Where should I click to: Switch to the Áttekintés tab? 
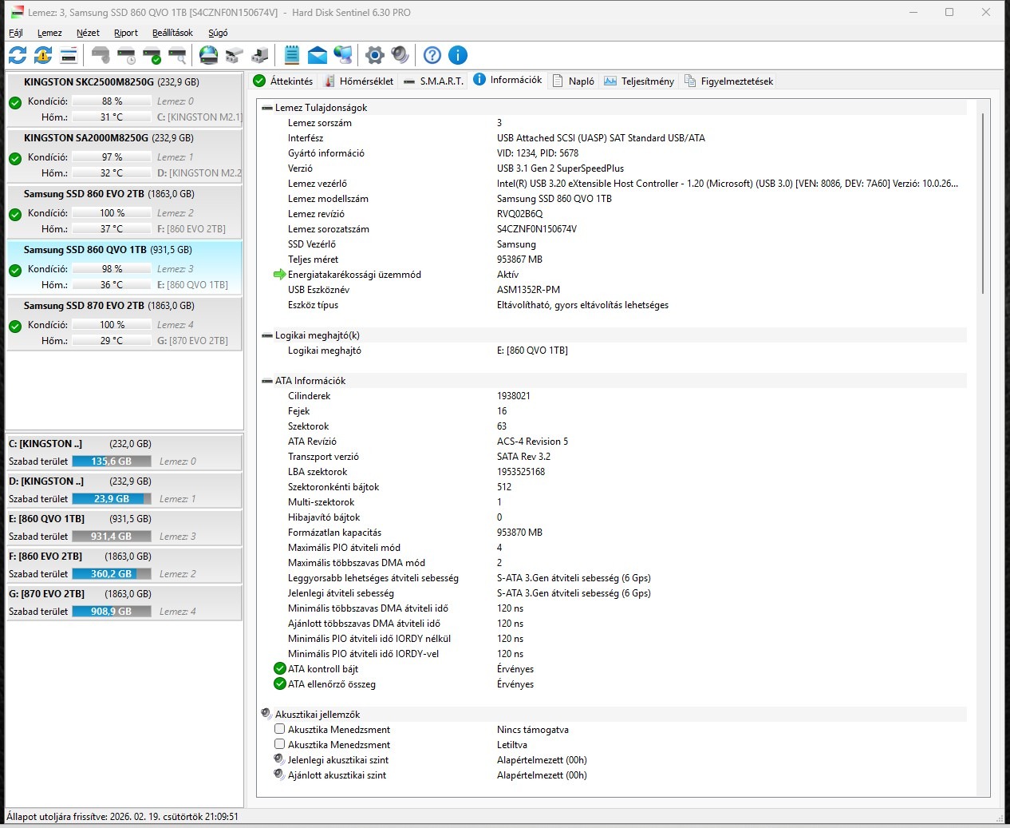(283, 81)
